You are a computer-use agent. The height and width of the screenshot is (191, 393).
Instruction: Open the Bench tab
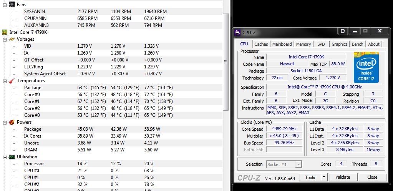(x=357, y=44)
